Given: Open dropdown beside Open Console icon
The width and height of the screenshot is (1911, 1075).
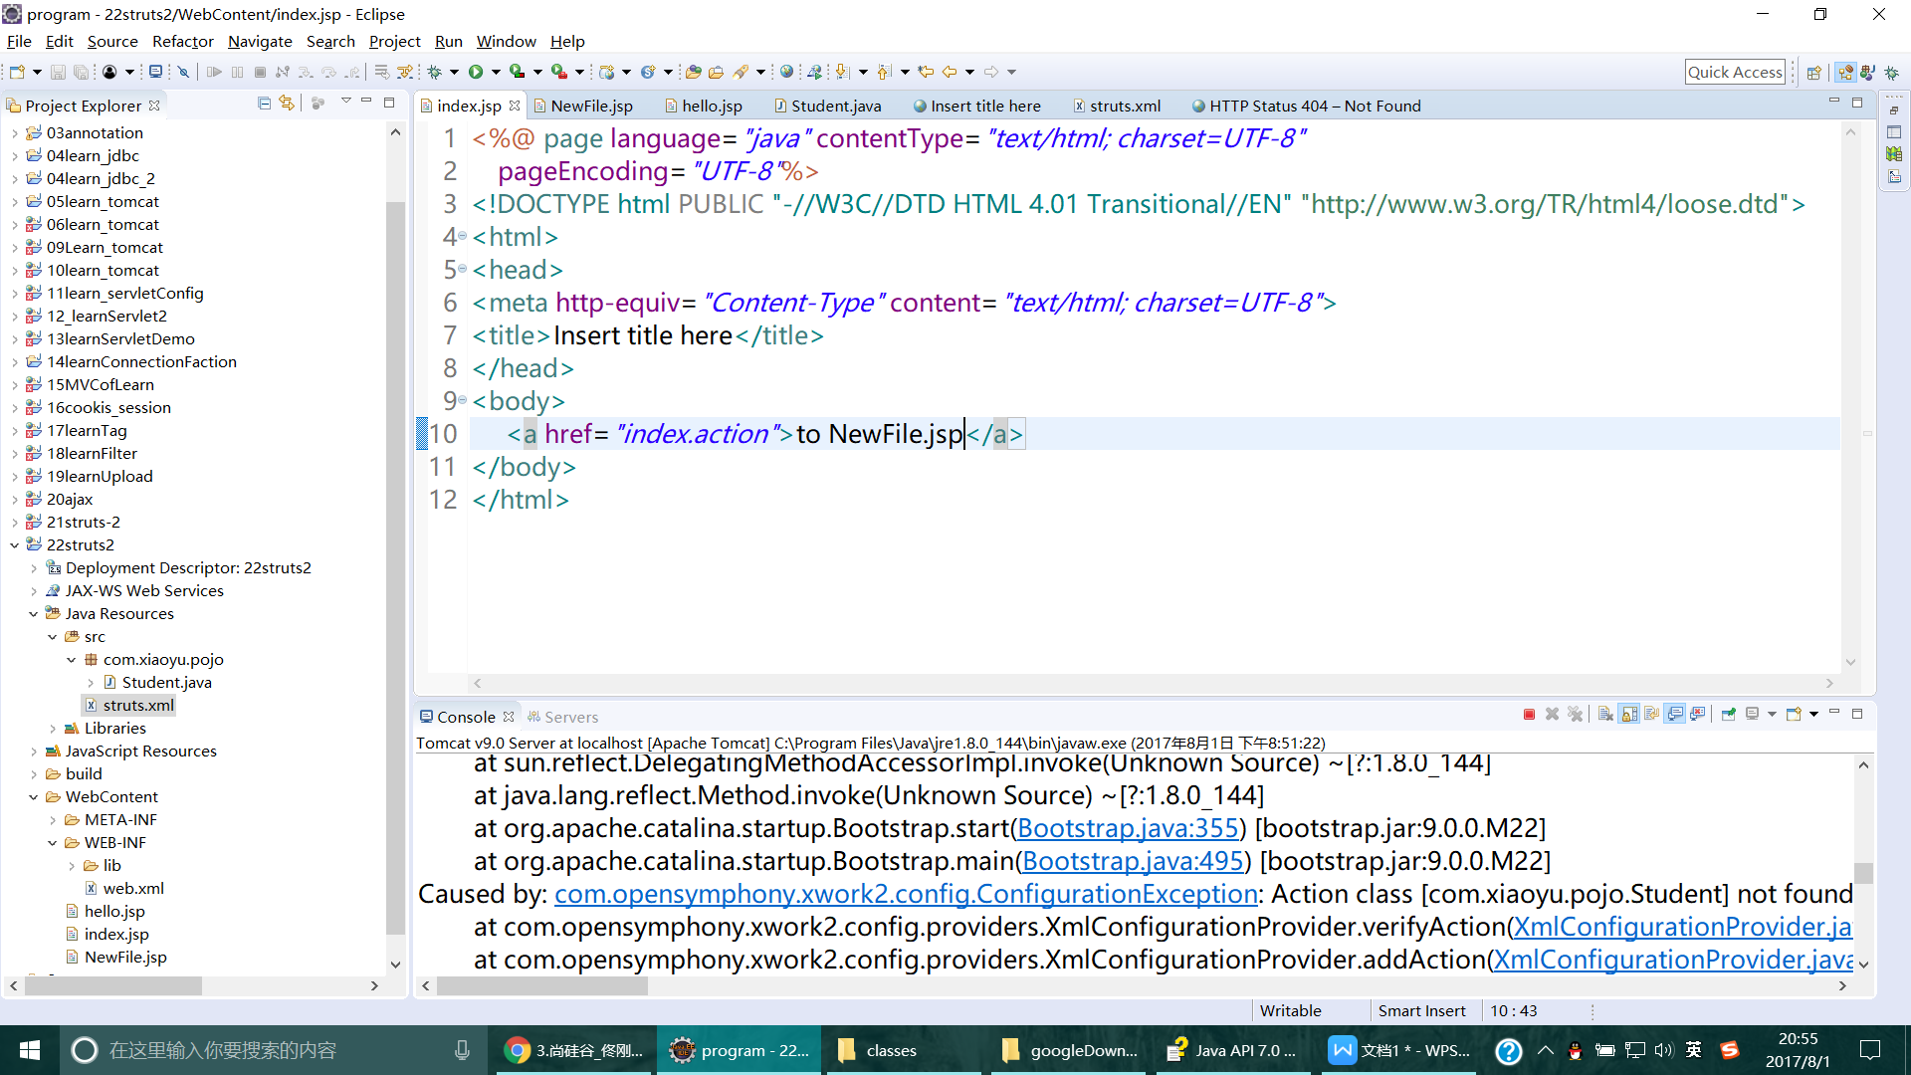Looking at the screenshot, I should [1813, 715].
